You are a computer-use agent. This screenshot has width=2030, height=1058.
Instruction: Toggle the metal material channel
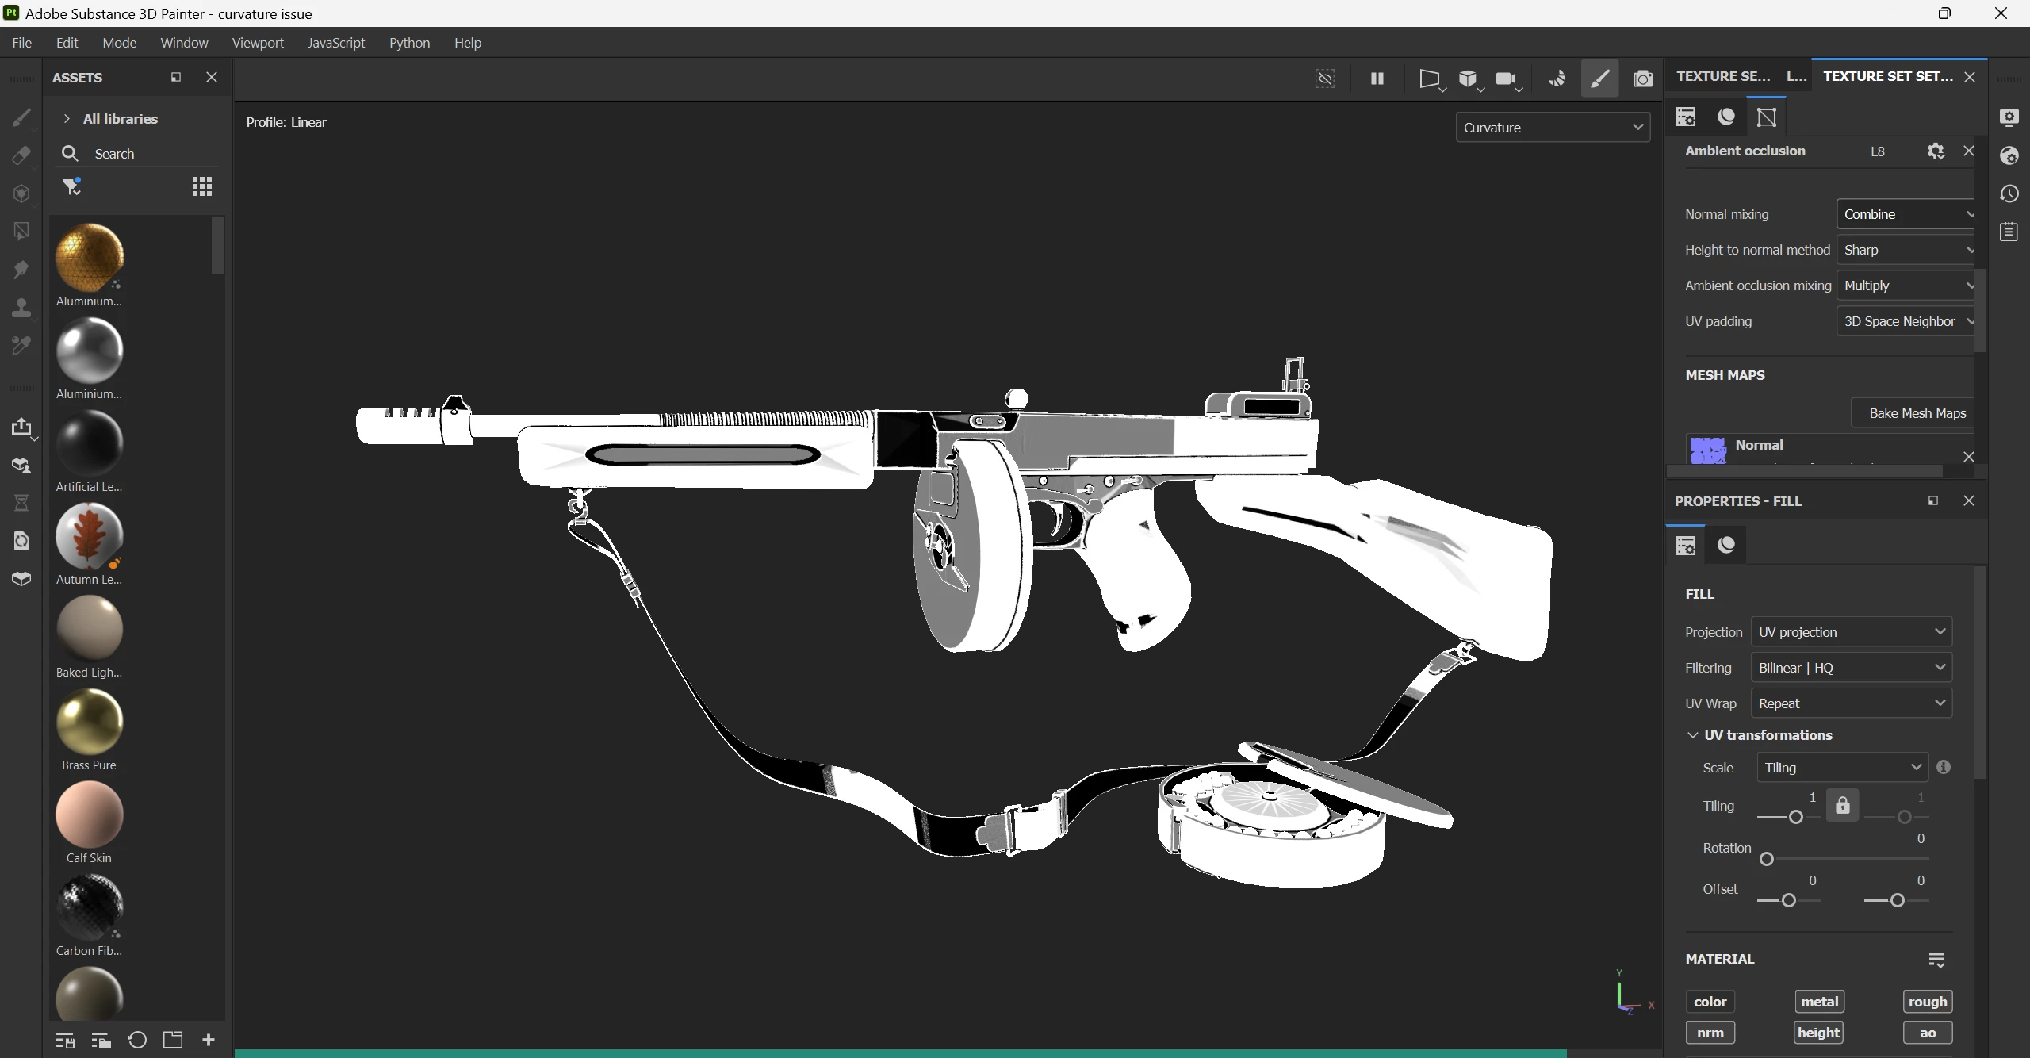(x=1819, y=1002)
